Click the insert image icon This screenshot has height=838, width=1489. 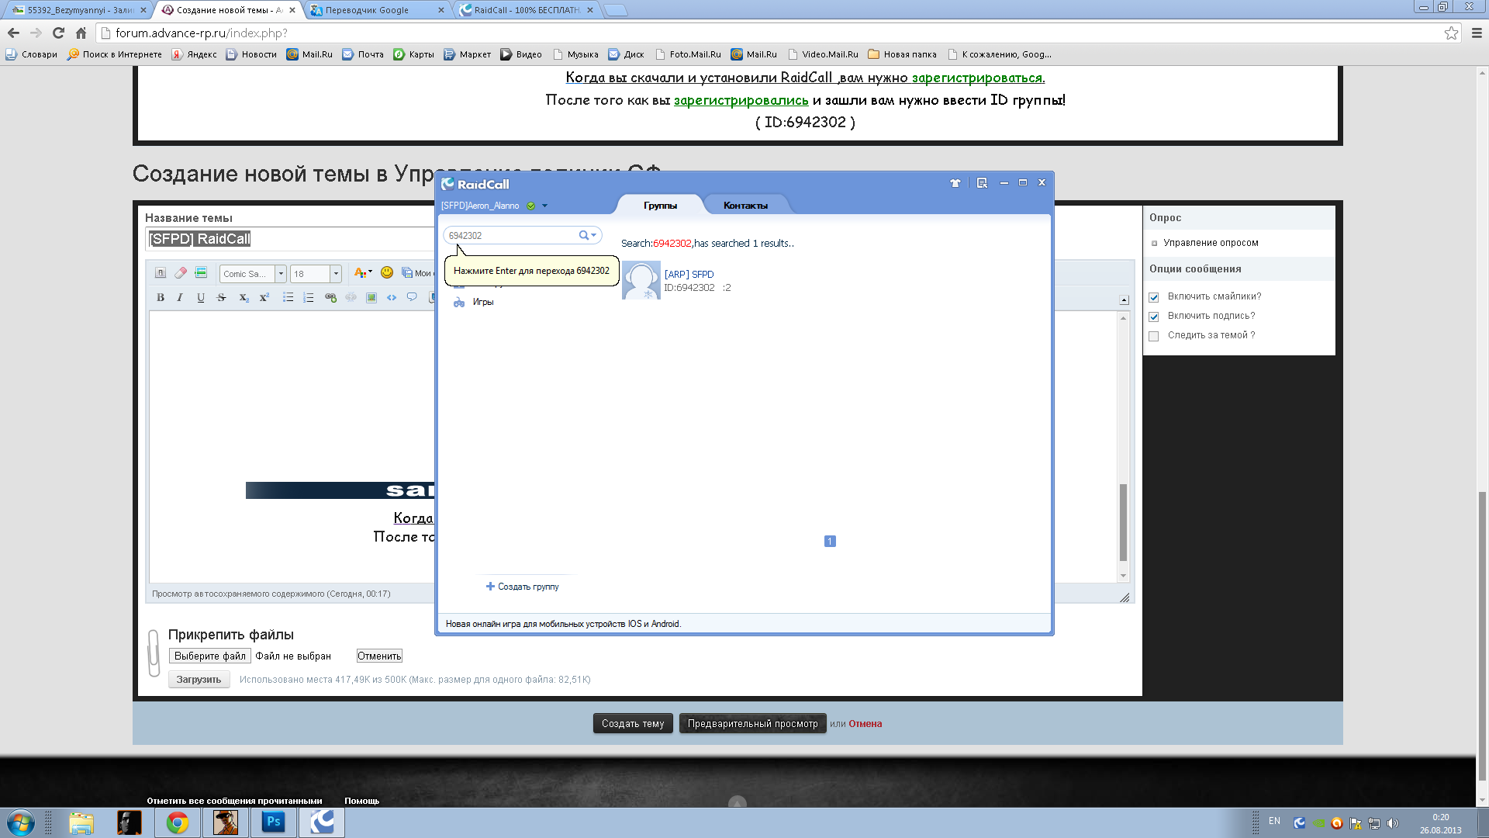pyautogui.click(x=371, y=297)
